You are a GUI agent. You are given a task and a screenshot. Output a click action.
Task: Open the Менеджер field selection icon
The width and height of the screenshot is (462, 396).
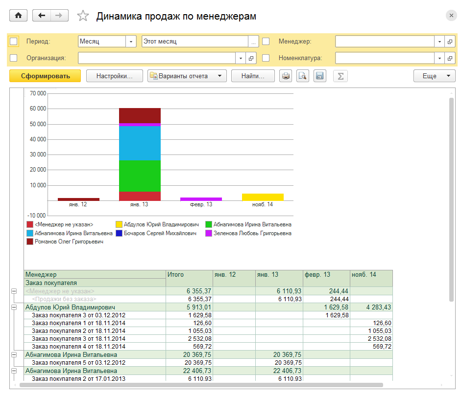click(450, 42)
